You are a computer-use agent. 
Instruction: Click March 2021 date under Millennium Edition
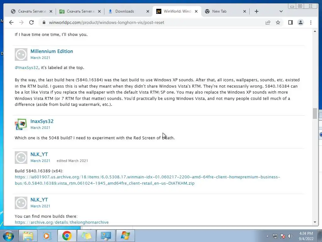coord(40,58)
